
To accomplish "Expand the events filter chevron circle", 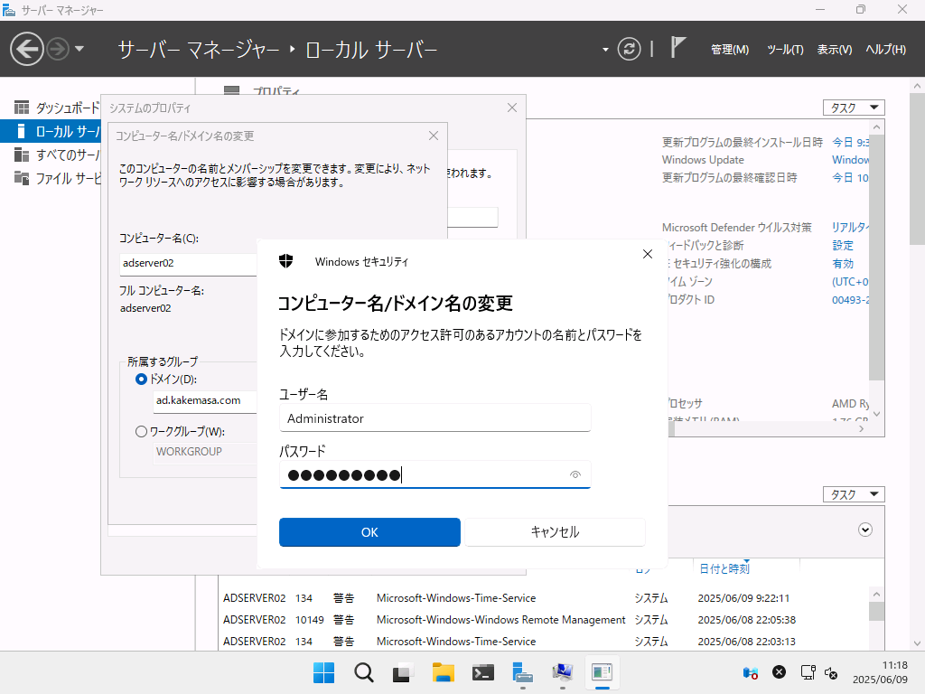I will [864, 530].
